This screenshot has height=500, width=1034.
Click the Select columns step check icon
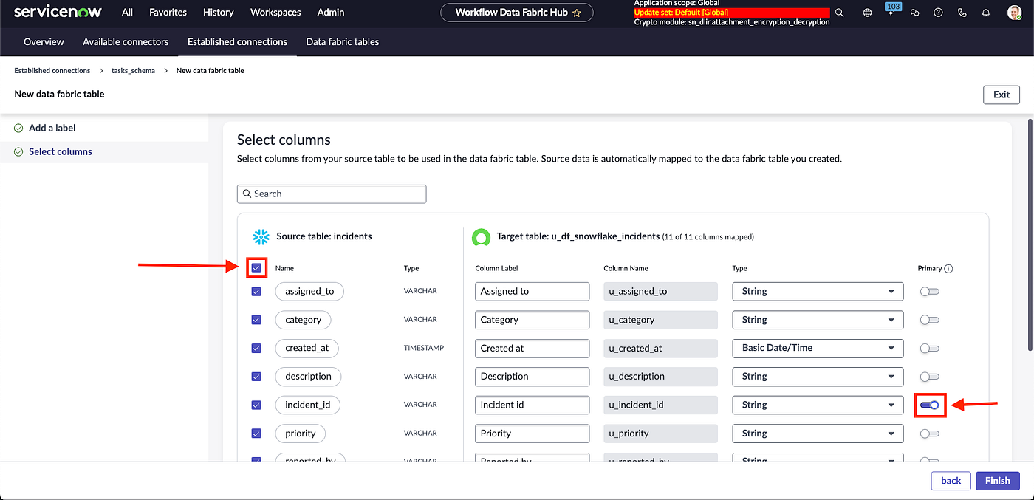(18, 151)
